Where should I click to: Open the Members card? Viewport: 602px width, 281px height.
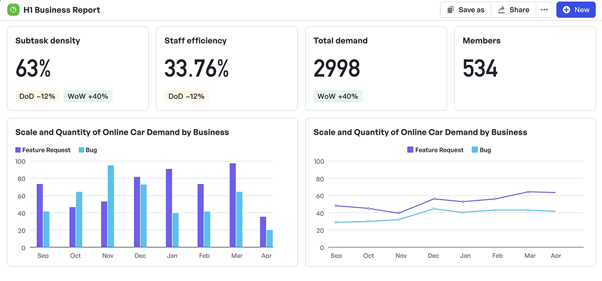(x=525, y=68)
